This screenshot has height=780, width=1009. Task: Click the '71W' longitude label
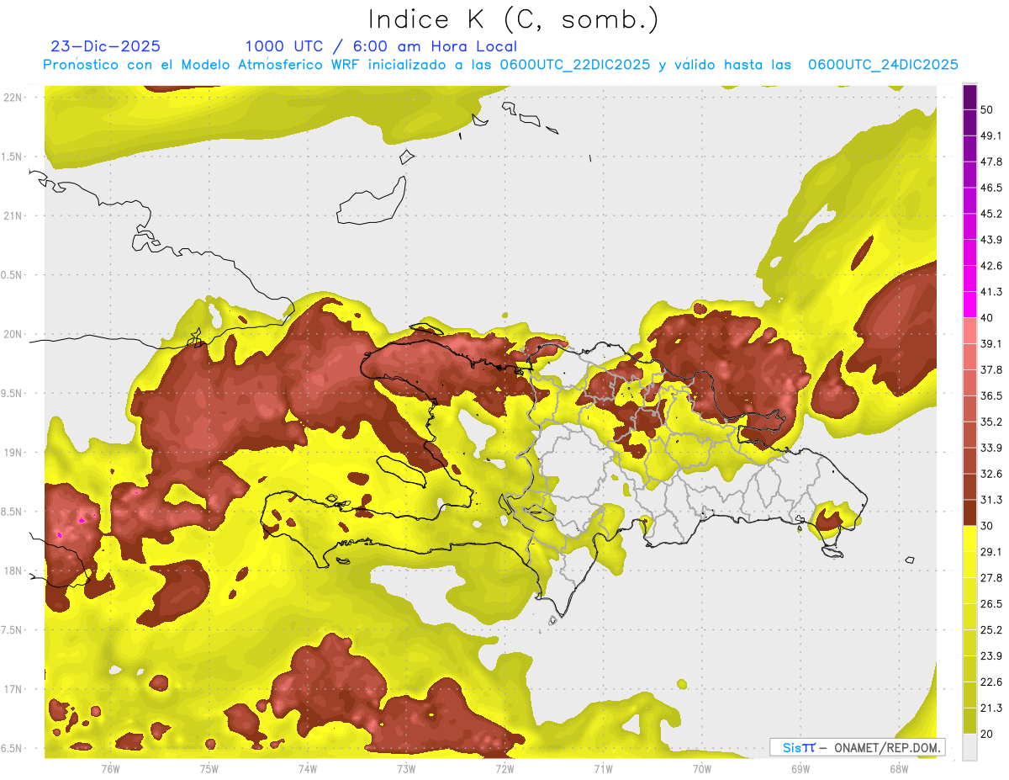tap(603, 769)
